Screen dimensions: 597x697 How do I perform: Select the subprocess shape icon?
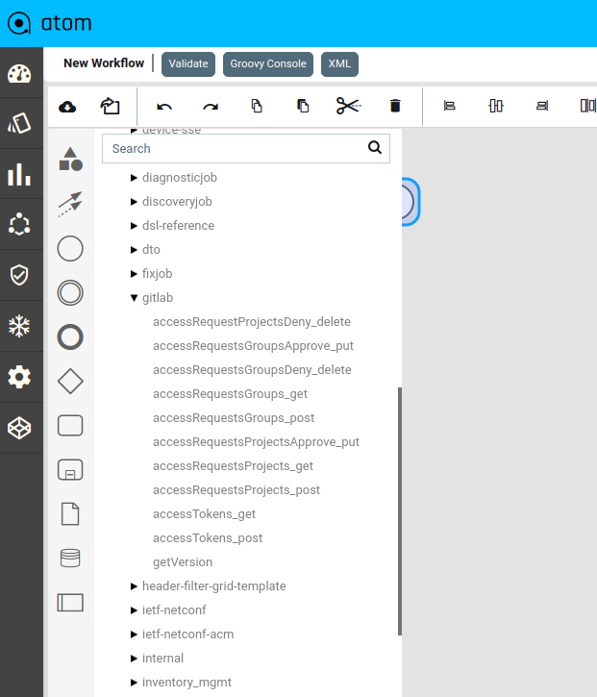pos(70,470)
